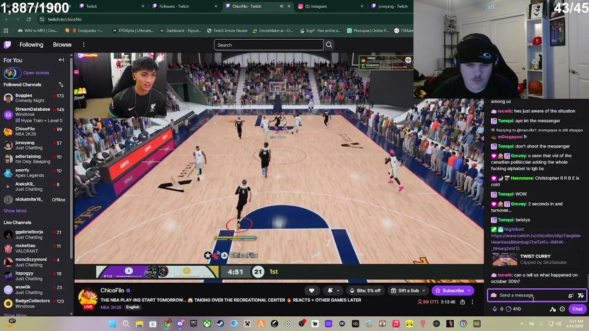Open the Photopea bookmark

click(x=368, y=30)
